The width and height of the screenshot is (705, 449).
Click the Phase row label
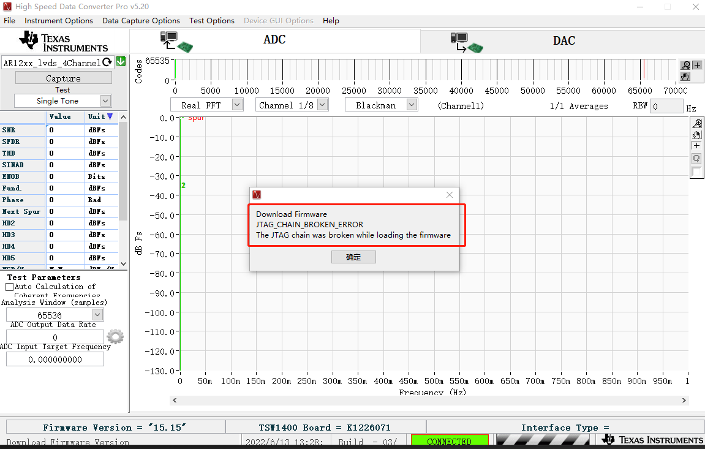[x=23, y=200]
